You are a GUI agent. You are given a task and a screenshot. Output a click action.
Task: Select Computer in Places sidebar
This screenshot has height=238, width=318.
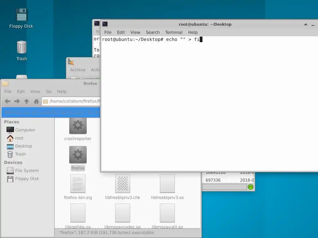(21, 130)
